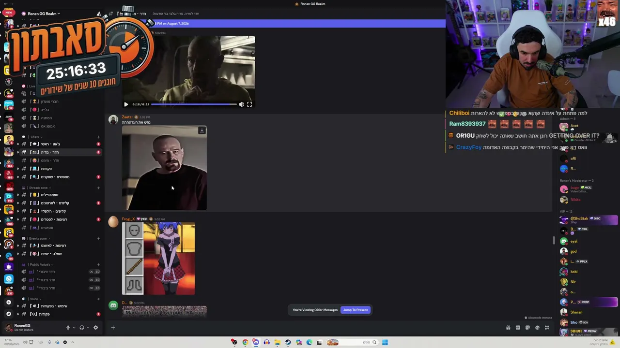Add a server with the plus icon
This screenshot has width=620, height=348.
(x=8, y=302)
